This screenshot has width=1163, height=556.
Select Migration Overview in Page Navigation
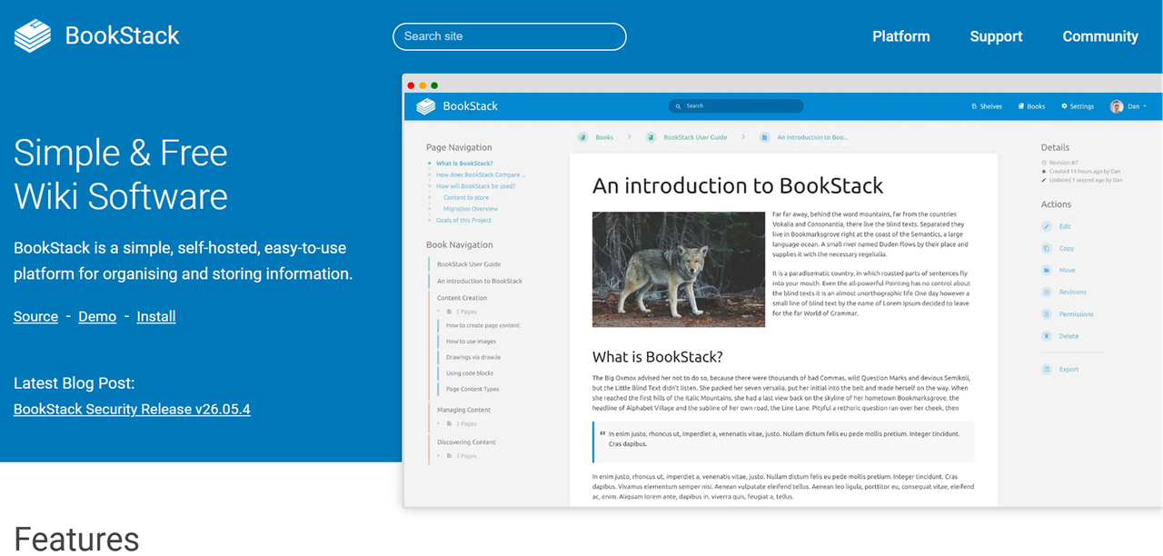(x=471, y=209)
